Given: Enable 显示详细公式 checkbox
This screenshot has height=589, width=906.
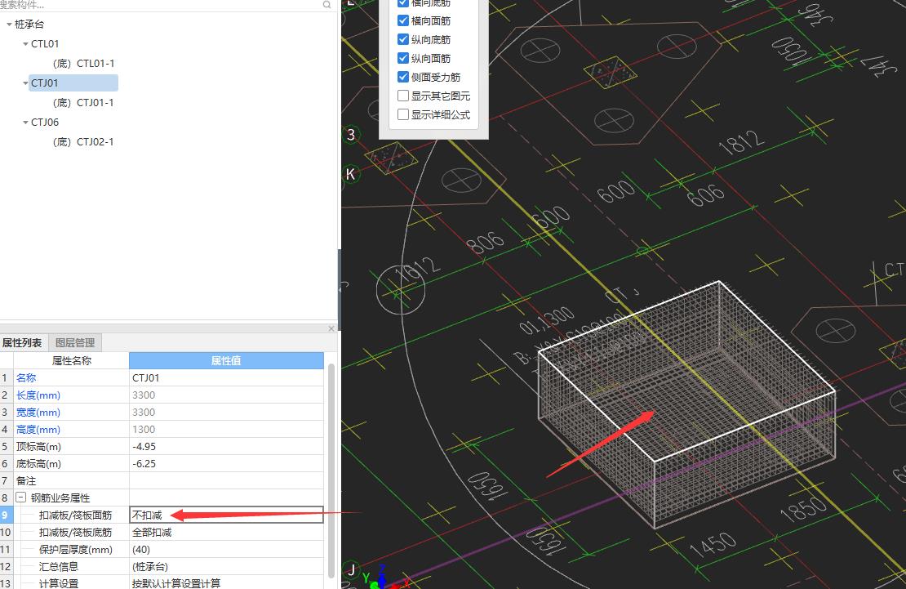Looking at the screenshot, I should click(403, 115).
